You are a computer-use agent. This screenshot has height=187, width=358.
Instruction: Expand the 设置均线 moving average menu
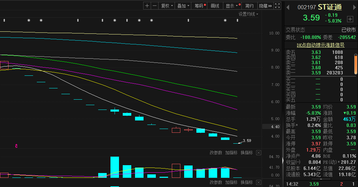click(248, 14)
